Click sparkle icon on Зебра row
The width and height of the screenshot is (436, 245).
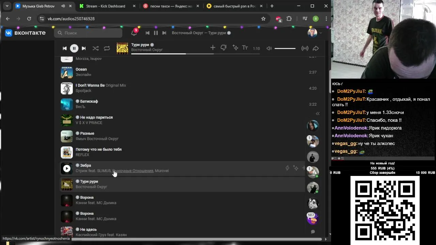pos(296,168)
